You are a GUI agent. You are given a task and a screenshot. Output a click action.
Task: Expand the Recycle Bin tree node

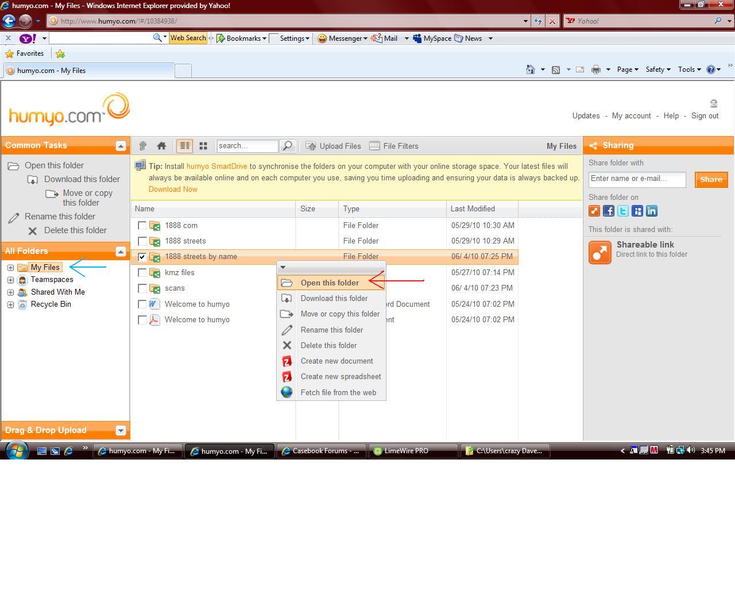click(x=10, y=305)
